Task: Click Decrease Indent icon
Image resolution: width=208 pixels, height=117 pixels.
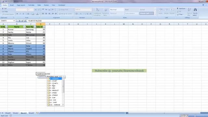Action: point(53,14)
